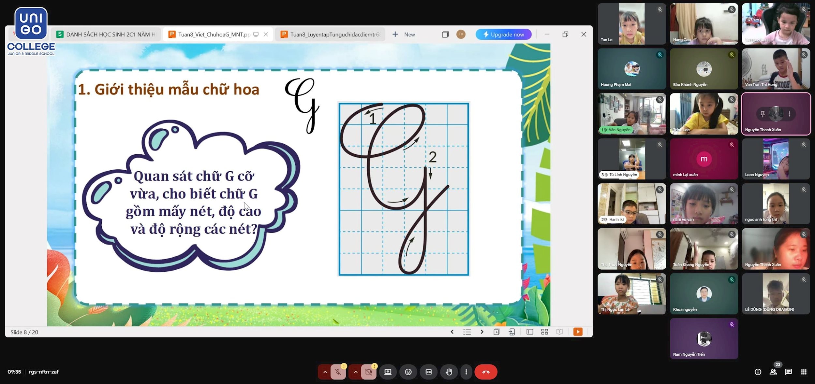
Task: Toggle closed captions (CC)
Action: coord(429,372)
